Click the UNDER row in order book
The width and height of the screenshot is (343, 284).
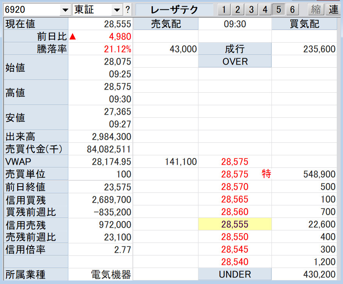(x=235, y=274)
